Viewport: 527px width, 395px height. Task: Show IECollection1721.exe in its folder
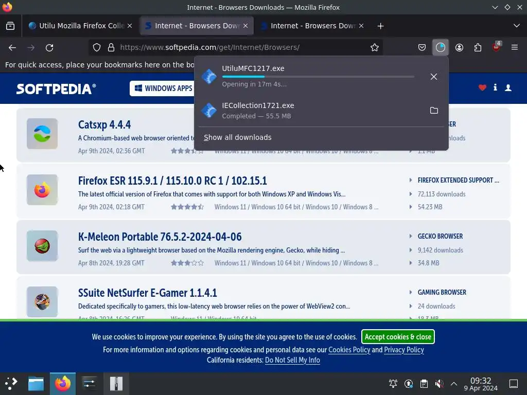pos(434,110)
